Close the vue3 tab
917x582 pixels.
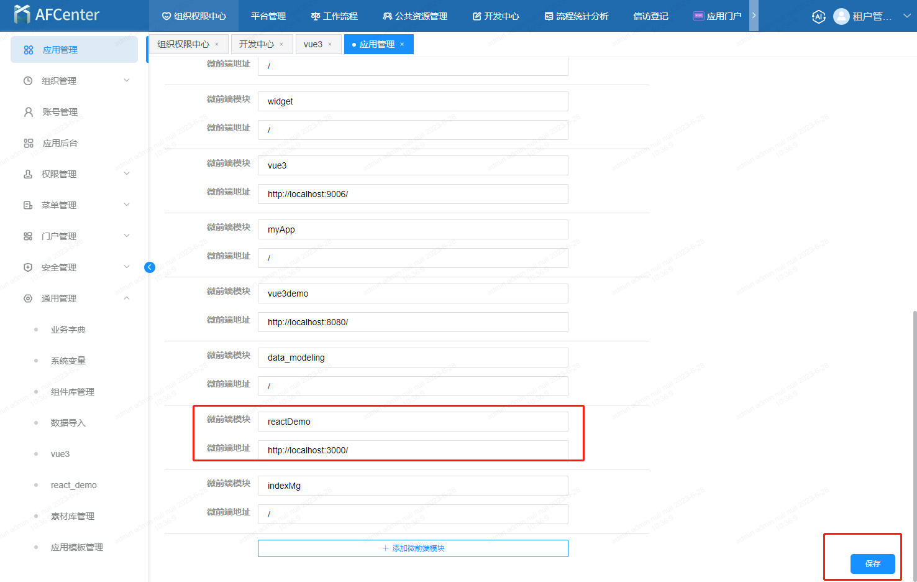click(330, 44)
